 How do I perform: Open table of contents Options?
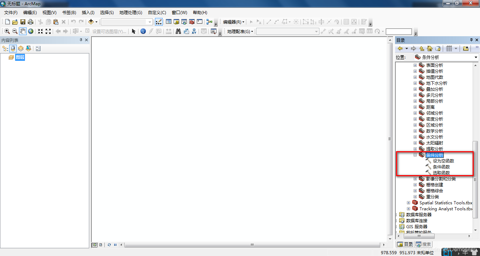tap(38, 49)
